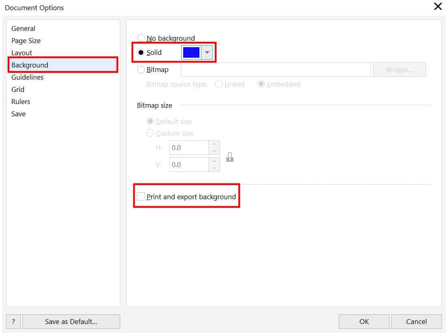Viewport: 448px width, 335px height.
Task: Go to the Layout category
Action: 22,53
